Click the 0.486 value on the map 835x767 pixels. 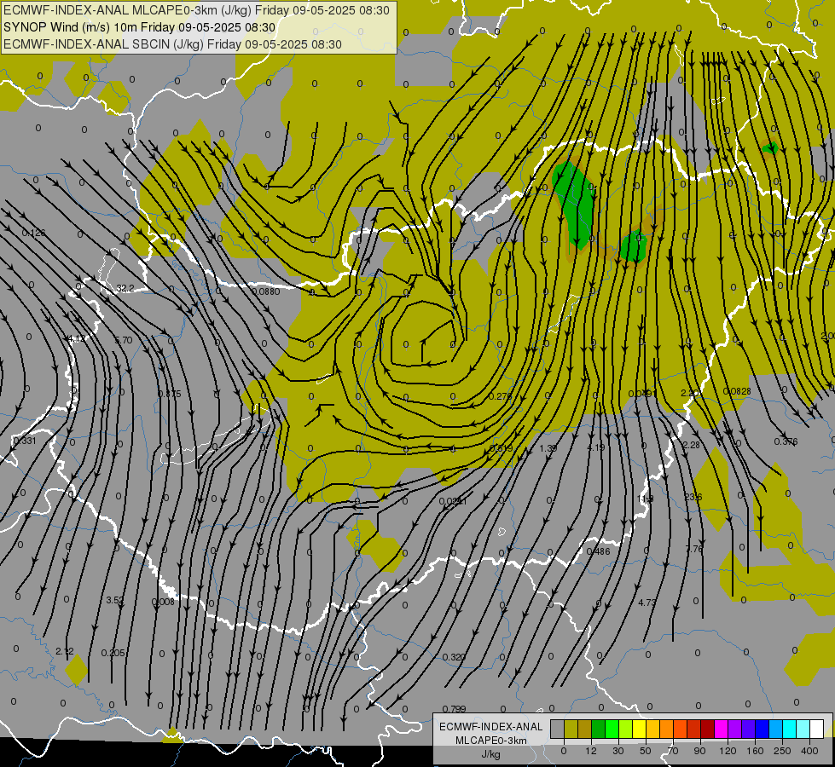tap(598, 551)
